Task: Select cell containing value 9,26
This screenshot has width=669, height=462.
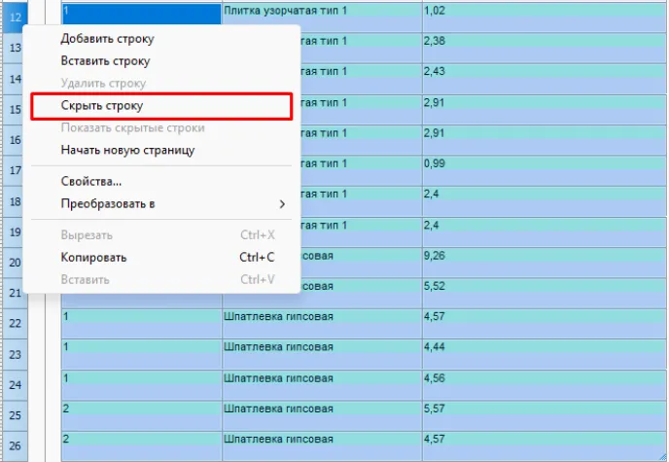Action: [543, 256]
